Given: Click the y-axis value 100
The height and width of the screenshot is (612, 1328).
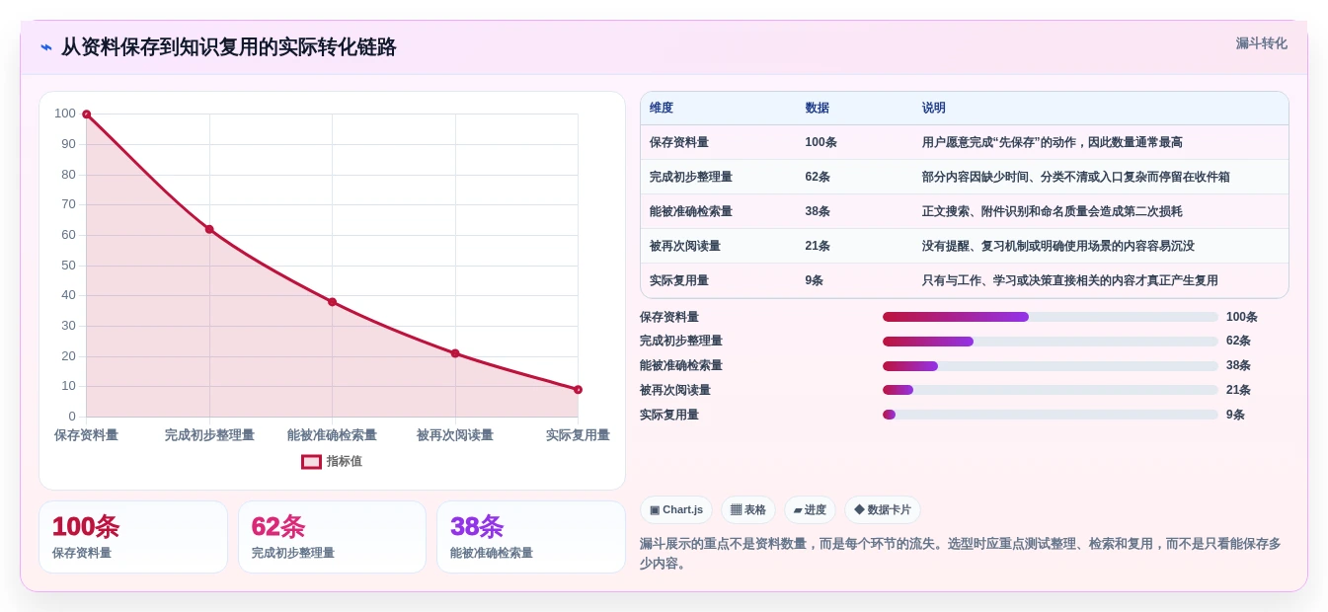Looking at the screenshot, I should (x=65, y=114).
